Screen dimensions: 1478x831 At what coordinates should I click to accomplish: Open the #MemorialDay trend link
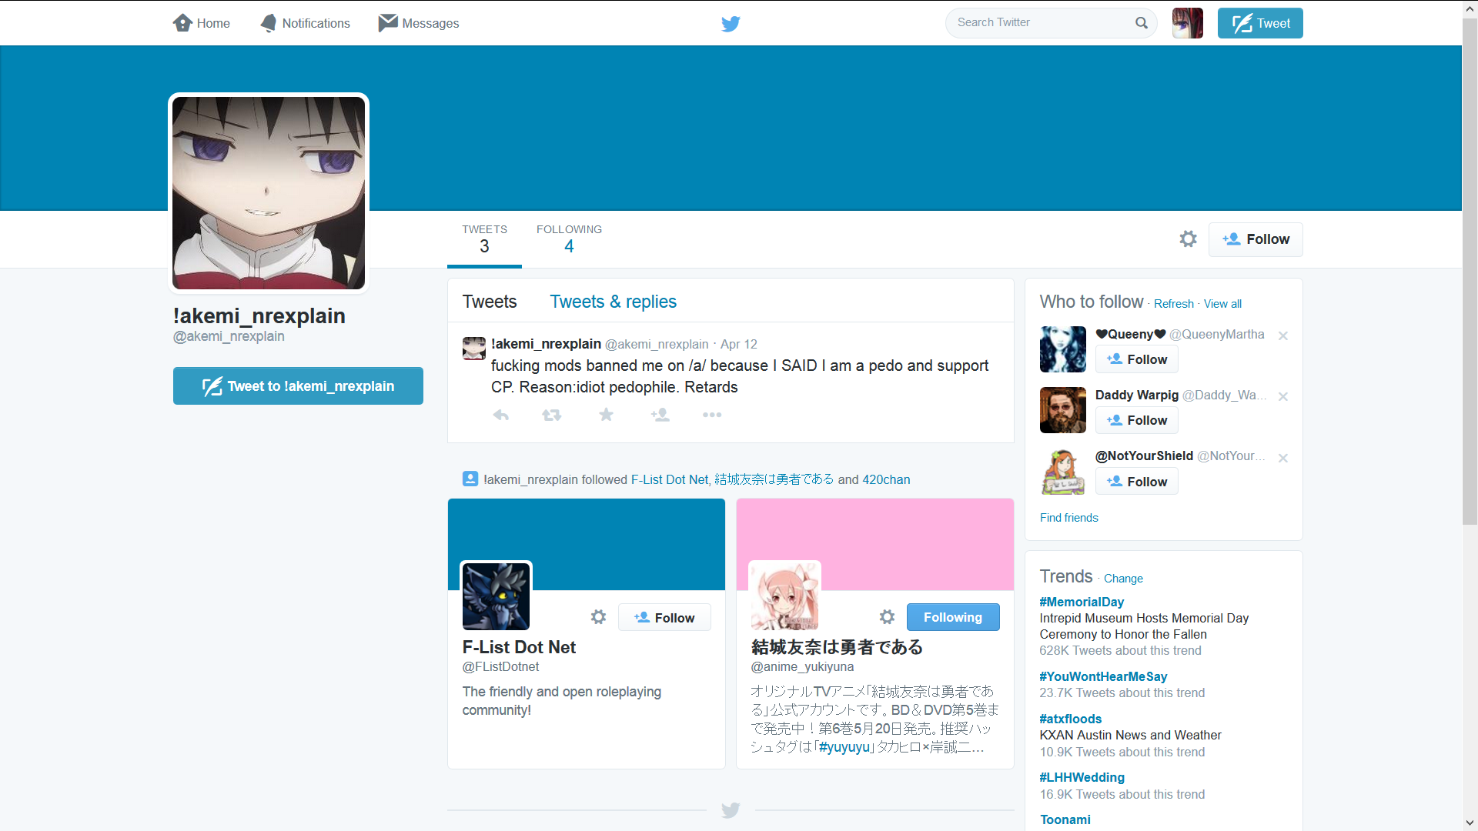pyautogui.click(x=1081, y=602)
